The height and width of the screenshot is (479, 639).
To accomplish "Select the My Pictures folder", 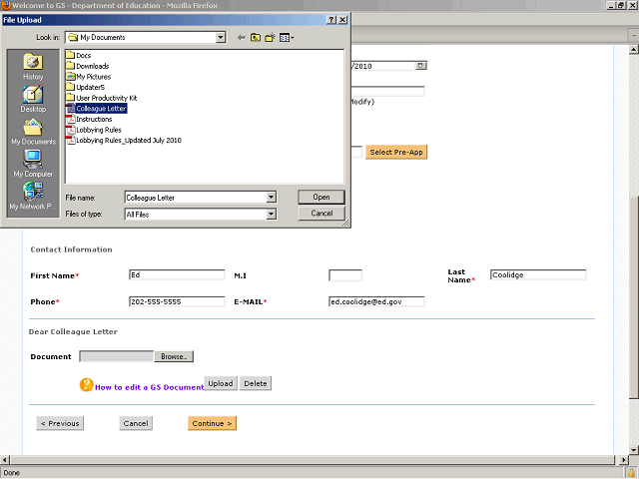I will (88, 76).
